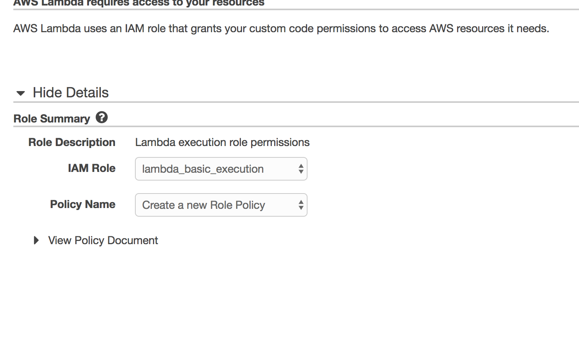
Task: Click the Role Summary help question mark icon
Action: (x=102, y=117)
